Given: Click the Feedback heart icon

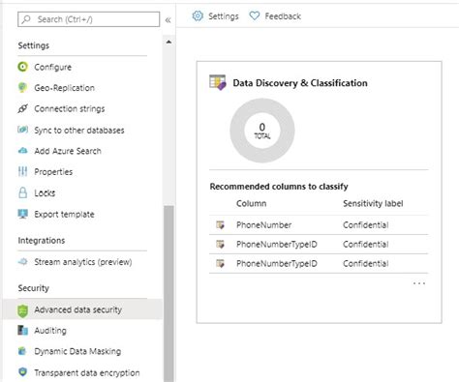Looking at the screenshot, I should pos(255,15).
